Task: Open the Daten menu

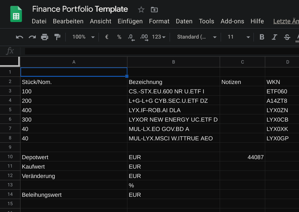Action: 184,21
